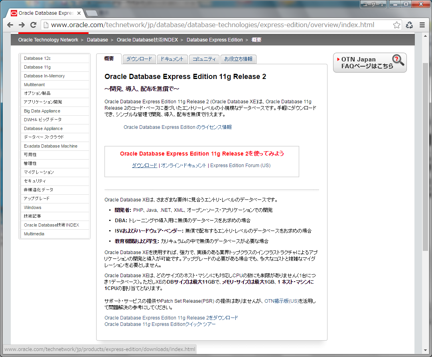The height and width of the screenshot is (357, 432).
Task: Open マイグレーション sidebar item
Action: (55, 172)
